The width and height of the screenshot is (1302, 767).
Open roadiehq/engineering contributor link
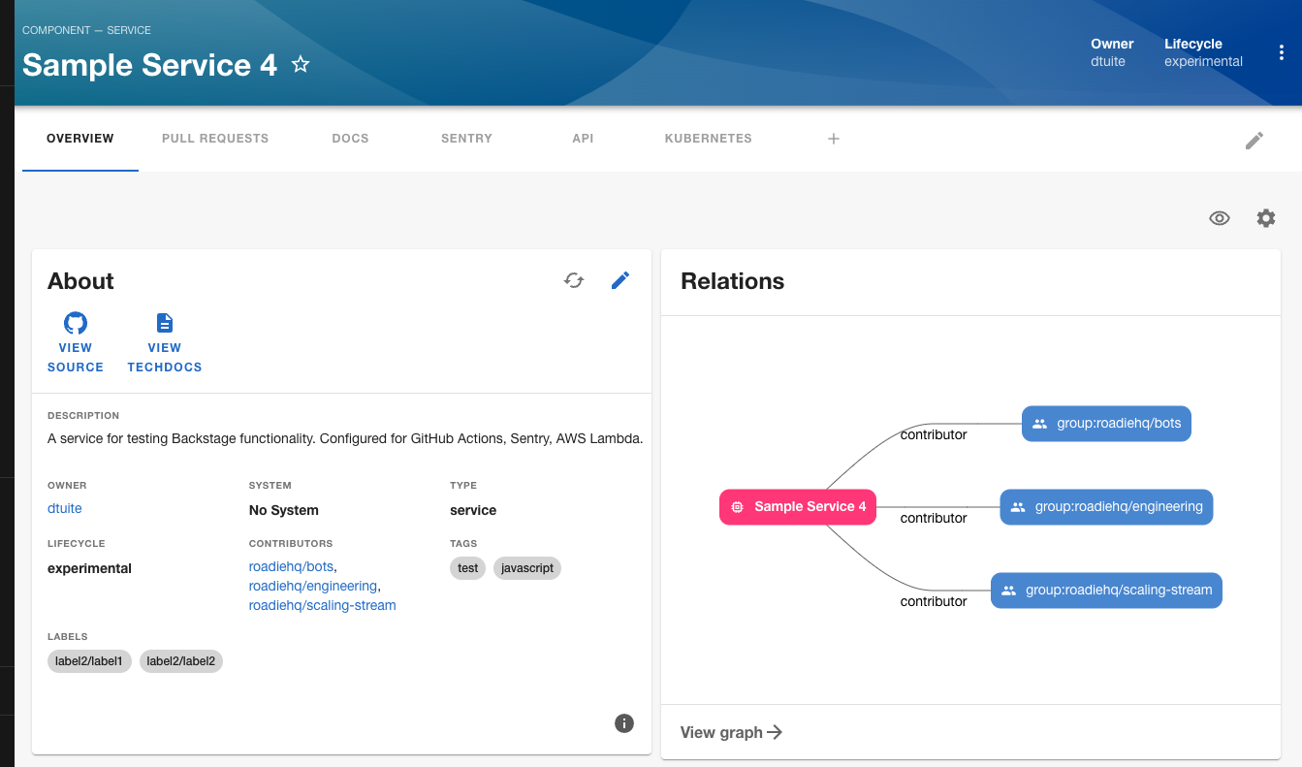pyautogui.click(x=312, y=586)
